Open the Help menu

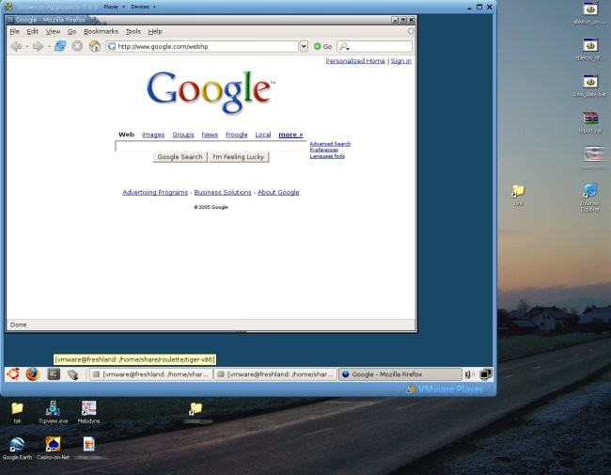click(x=155, y=31)
